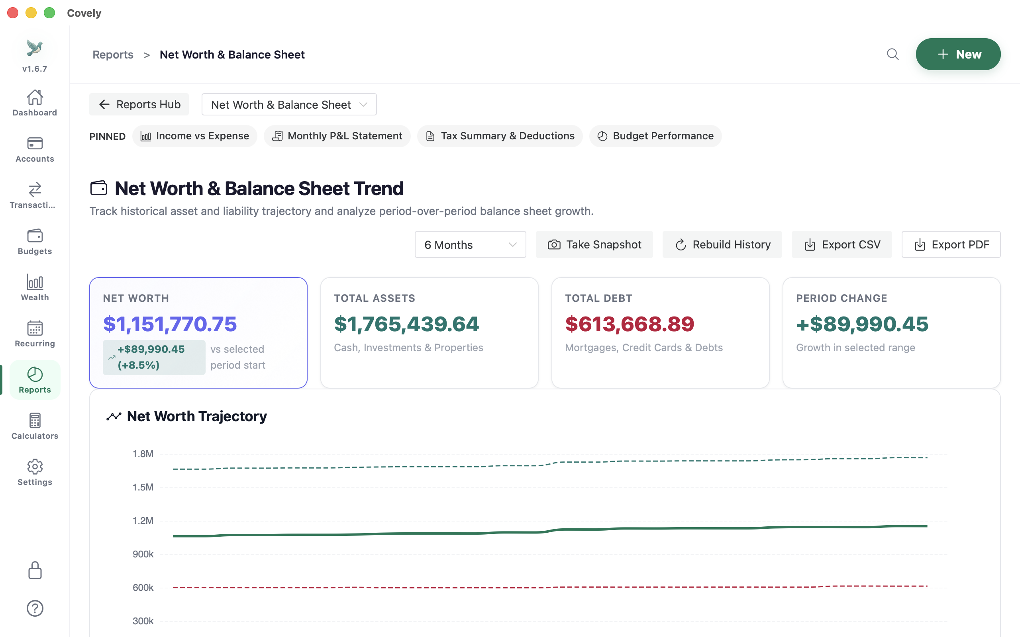The width and height of the screenshot is (1020, 637).
Task: Click the +$89,990.45 (+8.5%) growth badge
Action: 154,357
